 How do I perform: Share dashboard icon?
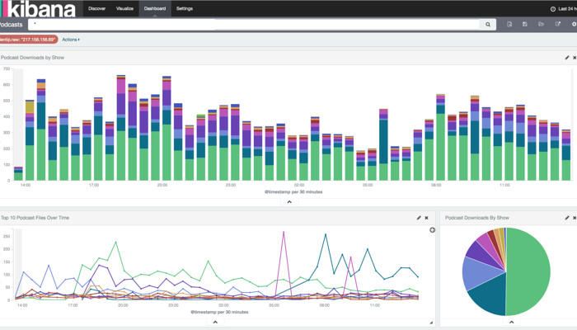[558, 24]
